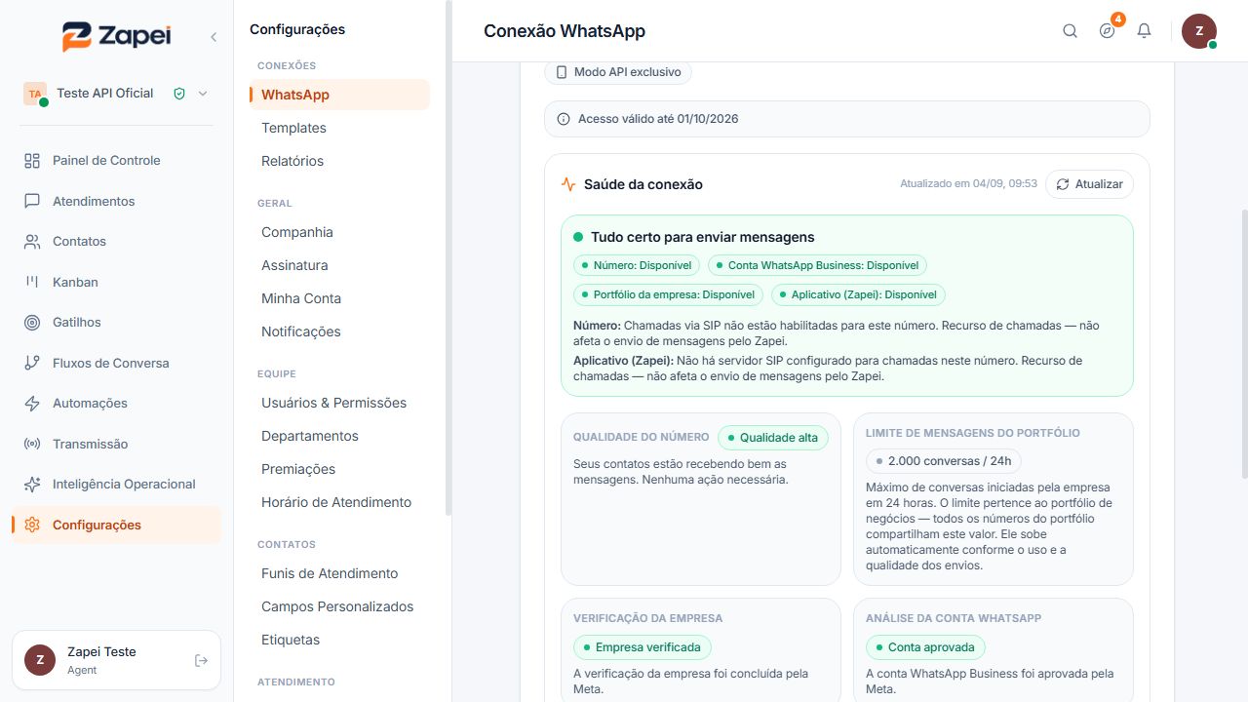Image resolution: width=1248 pixels, height=702 pixels.
Task: Click the Atualizado em 04/09, 09:53 text
Action: (x=968, y=184)
